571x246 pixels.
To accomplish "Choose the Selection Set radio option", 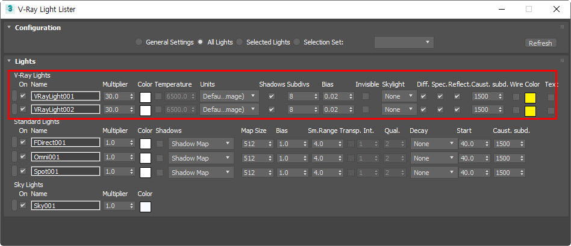I will pos(297,42).
